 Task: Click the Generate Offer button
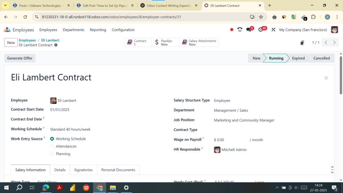[x=19, y=58]
